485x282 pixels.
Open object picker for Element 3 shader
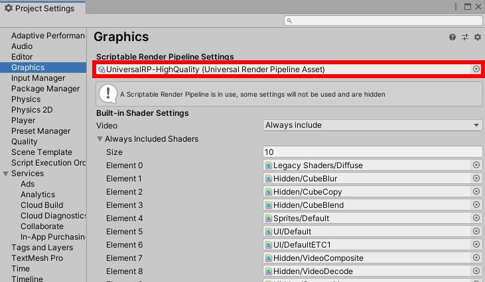[x=476, y=205]
